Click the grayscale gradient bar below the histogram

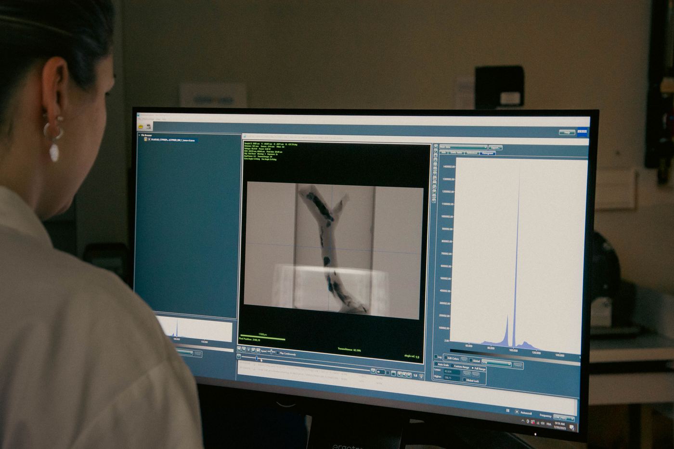point(515,357)
